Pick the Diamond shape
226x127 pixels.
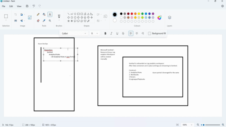pyautogui.click(x=69, y=17)
